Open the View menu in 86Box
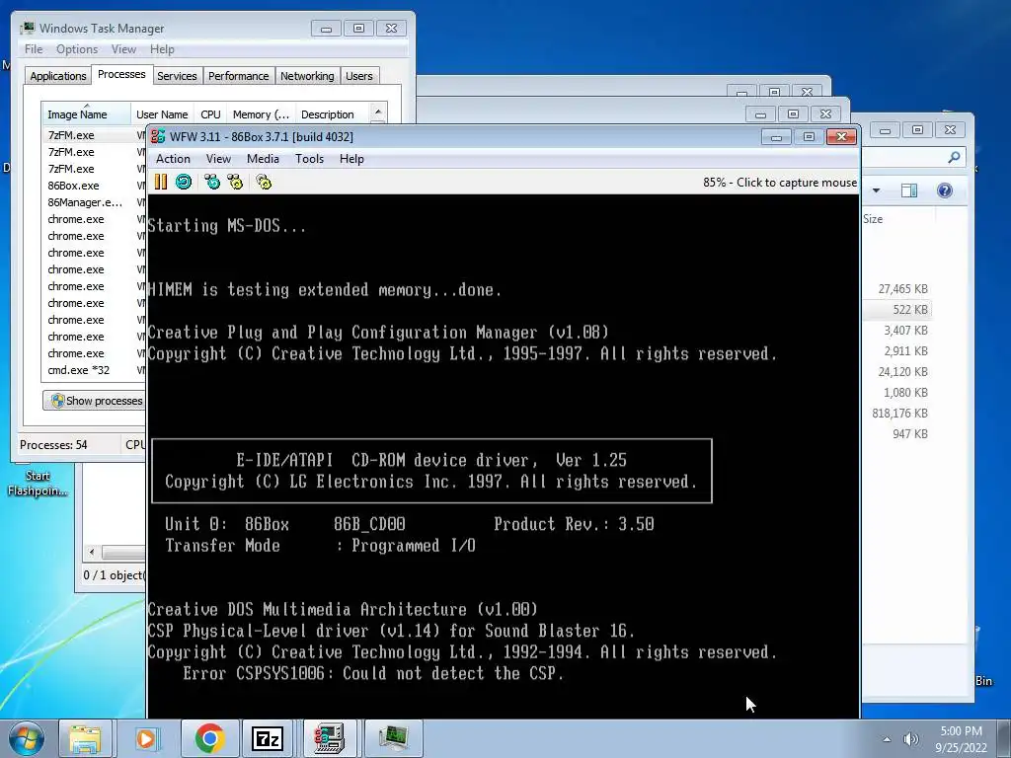The height and width of the screenshot is (758, 1011). 218,159
